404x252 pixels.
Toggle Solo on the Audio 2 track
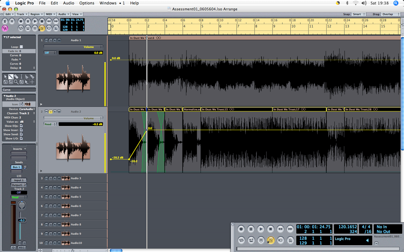pos(50,111)
